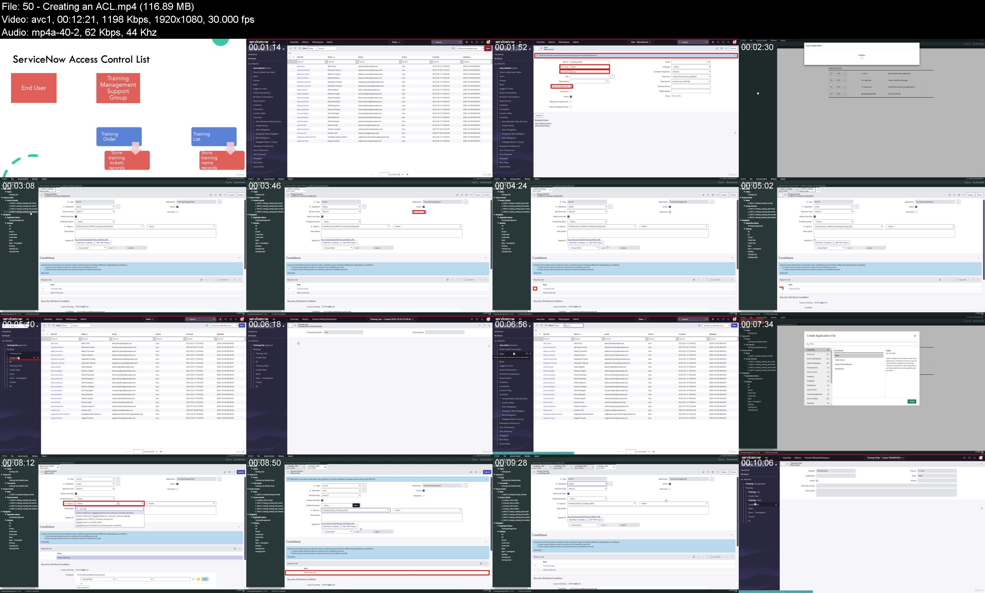The width and height of the screenshot is (985, 593).
Task: Click the attachment paperclip in 00:01:52 header
Action: [717, 48]
